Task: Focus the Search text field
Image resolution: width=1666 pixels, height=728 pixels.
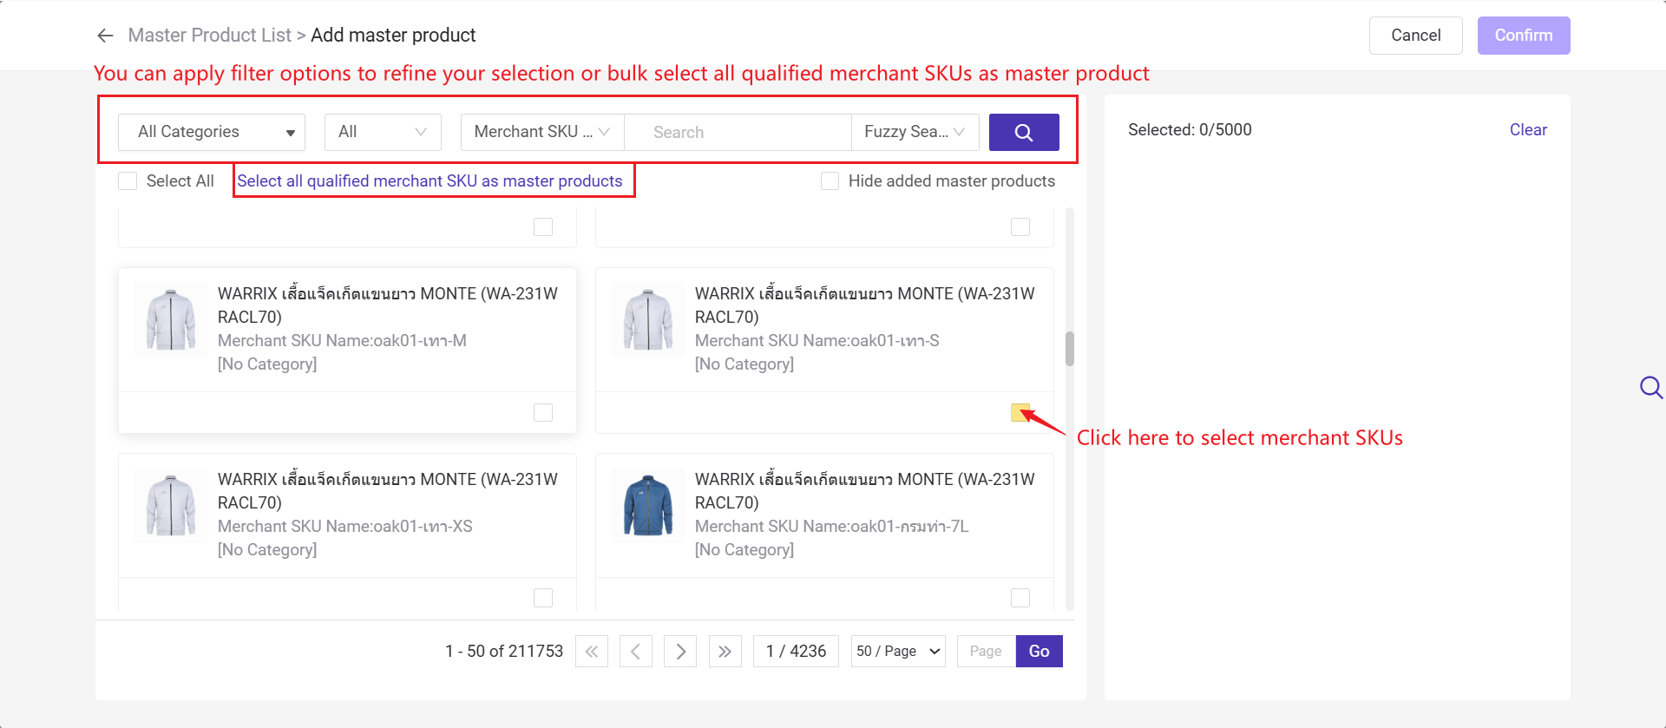Action: [x=738, y=132]
